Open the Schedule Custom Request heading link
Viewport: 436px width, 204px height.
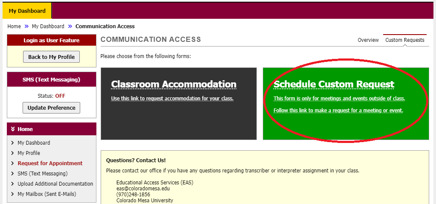(x=334, y=84)
